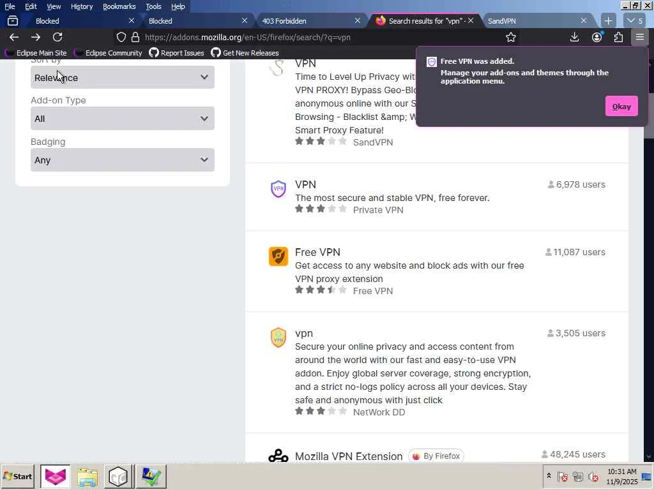Click the By Firefox badge
The image size is (654, 490).
coord(436,456)
